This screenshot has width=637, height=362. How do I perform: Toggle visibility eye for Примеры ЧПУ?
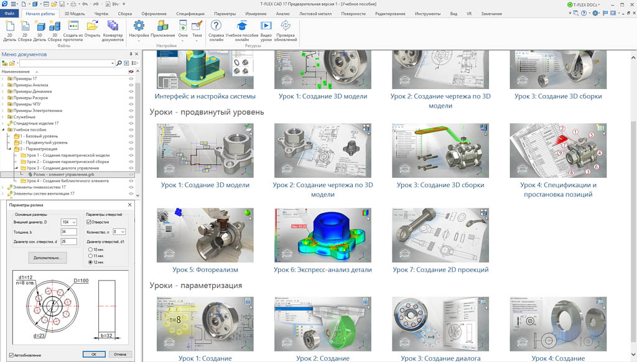click(x=131, y=104)
